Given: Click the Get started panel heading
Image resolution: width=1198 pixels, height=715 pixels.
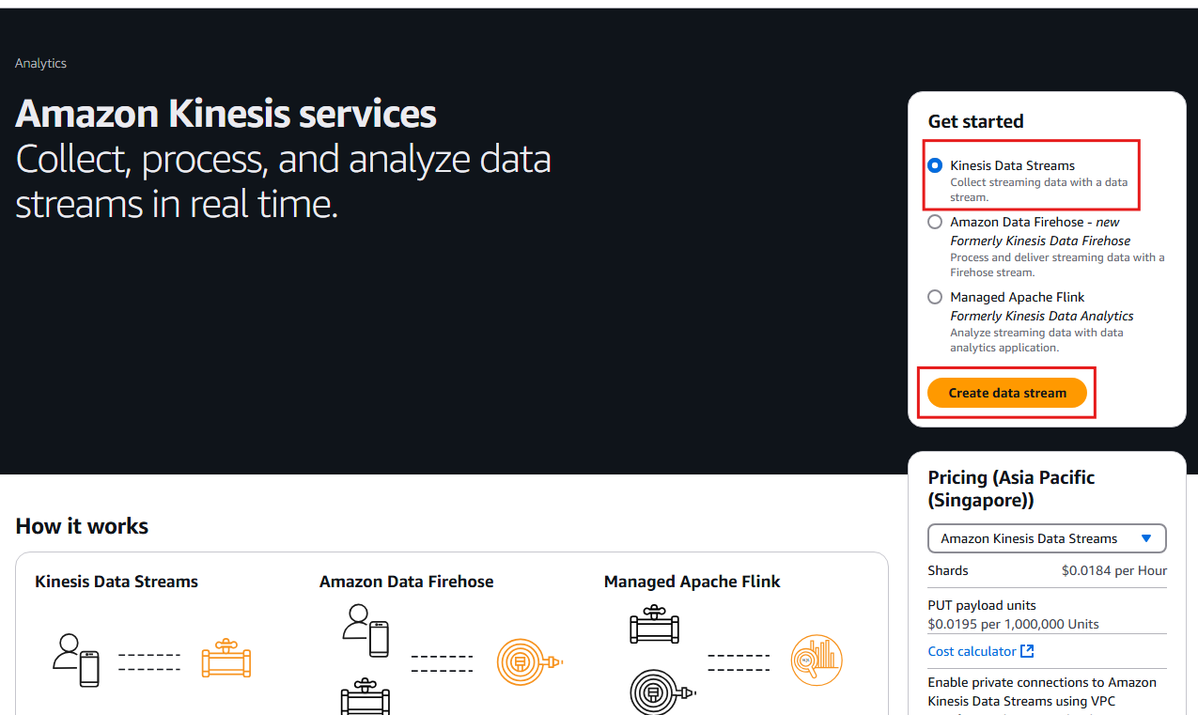Looking at the screenshot, I should click(x=975, y=121).
